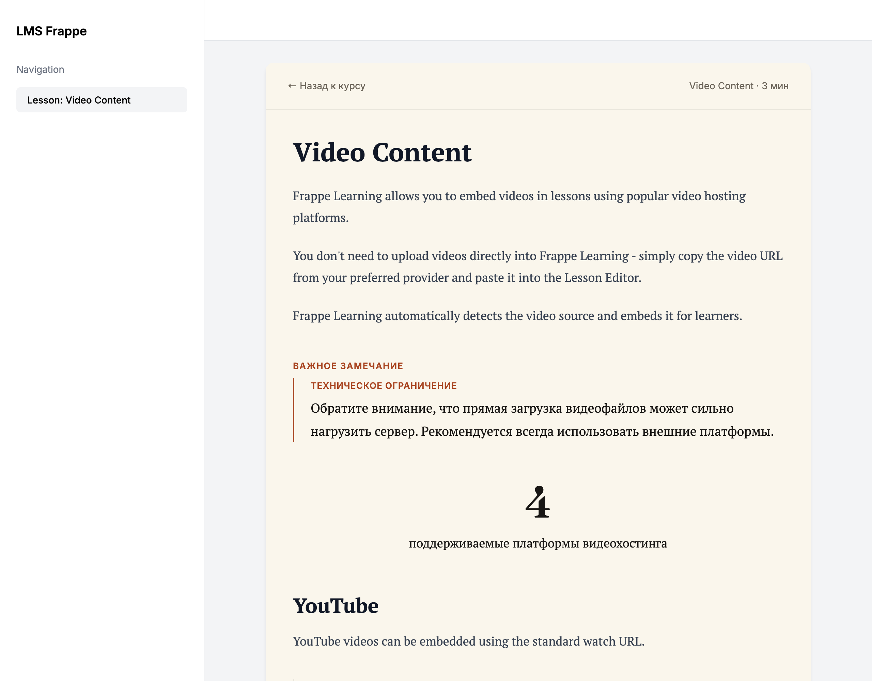This screenshot has width=872, height=681.
Task: Click the paragraph starting 'Frappe Learning allows you'
Action: pos(519,207)
